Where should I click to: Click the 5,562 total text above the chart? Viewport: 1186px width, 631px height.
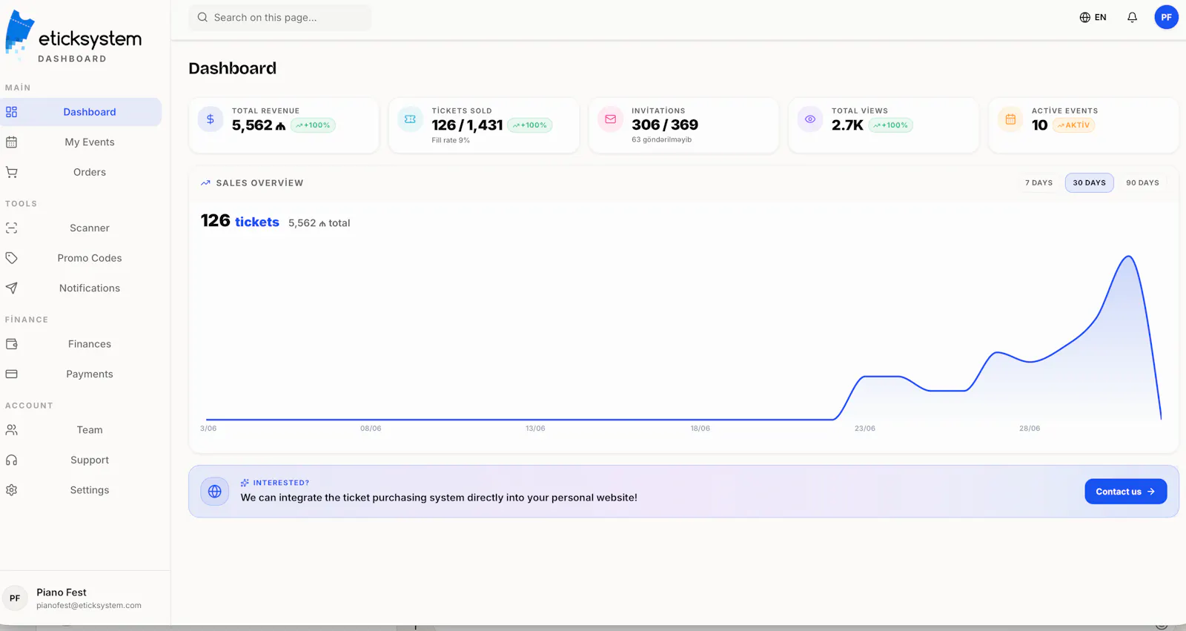point(319,223)
